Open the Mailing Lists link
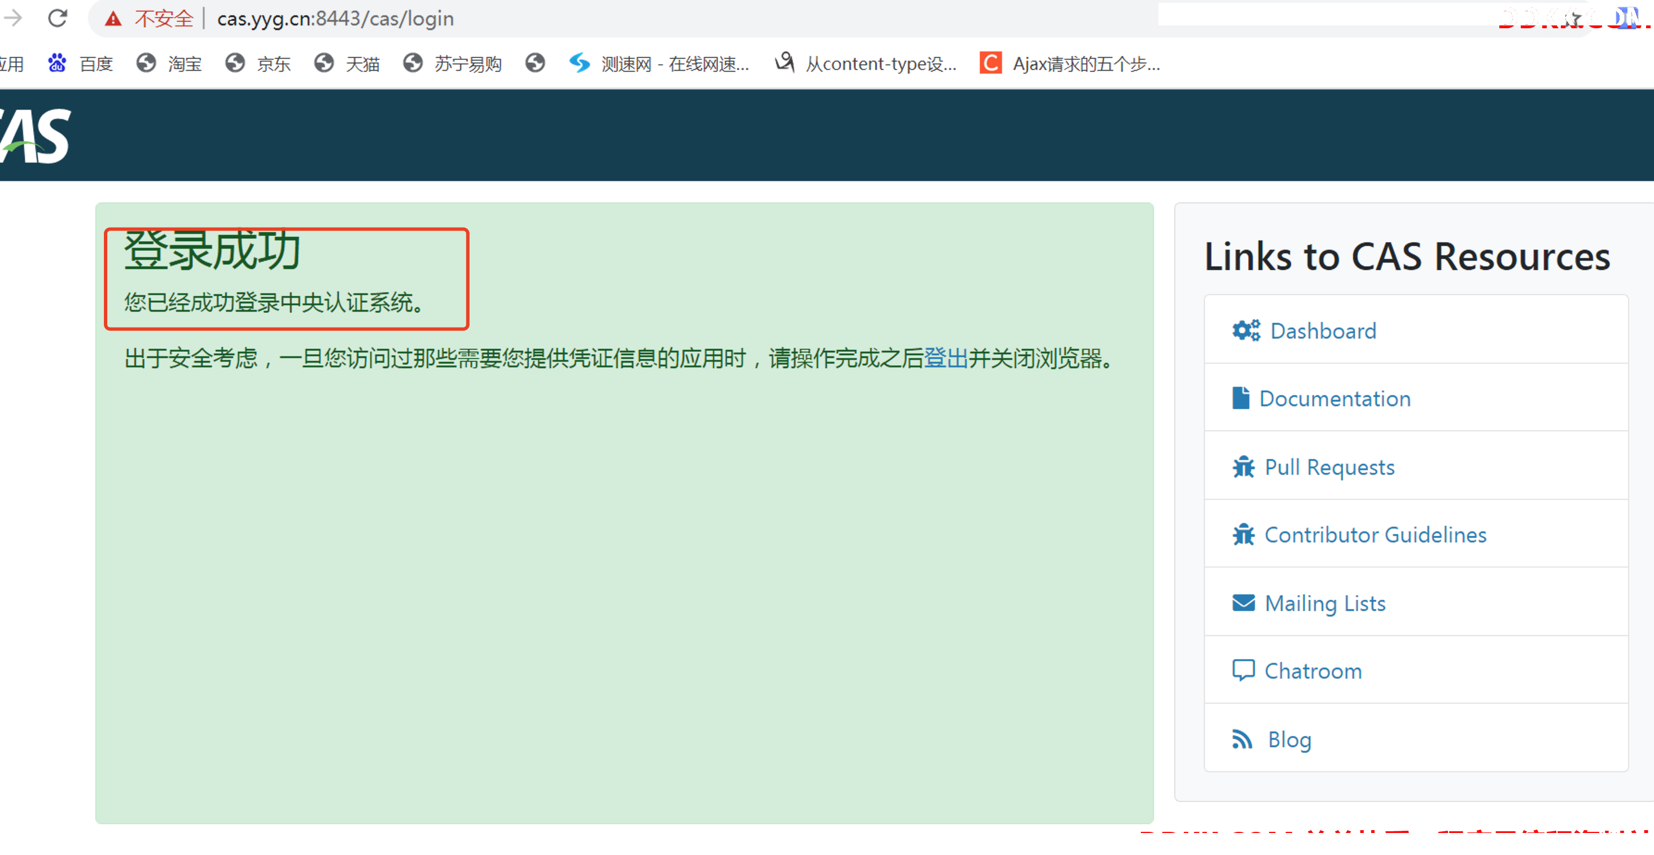 click(x=1325, y=603)
